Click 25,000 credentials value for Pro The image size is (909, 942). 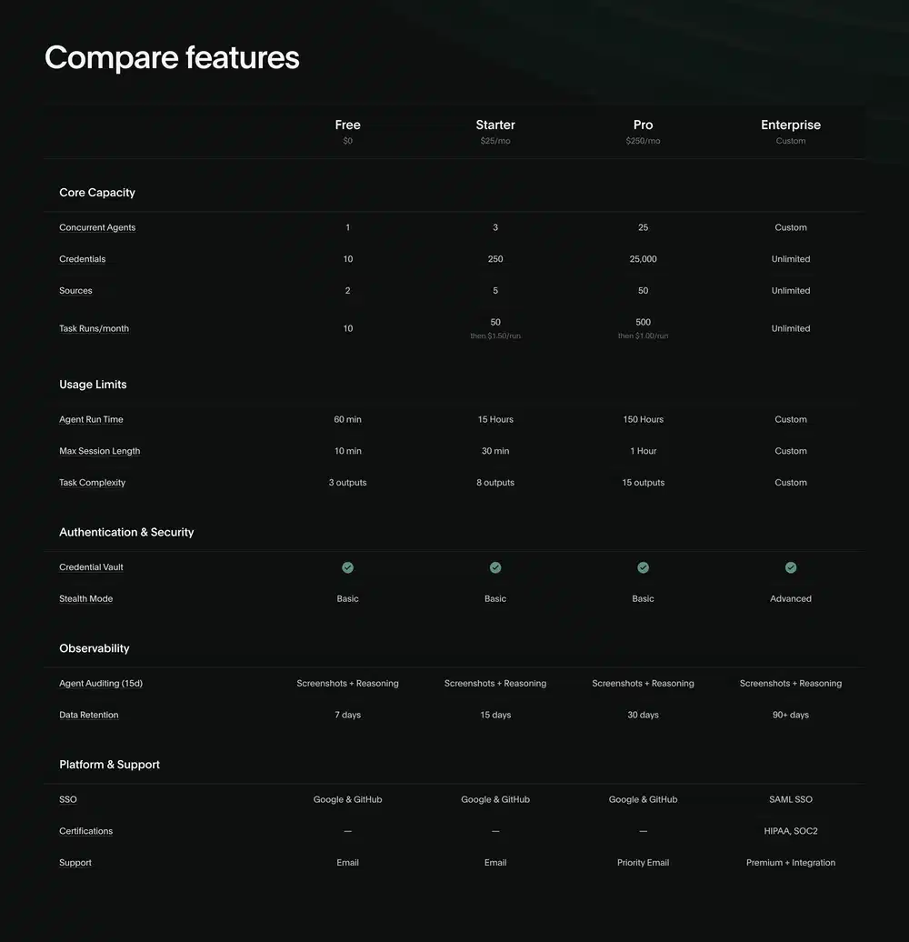(x=643, y=259)
